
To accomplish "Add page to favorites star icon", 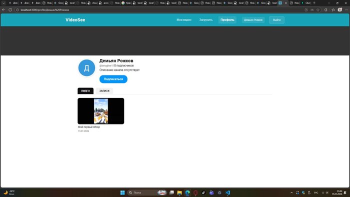I will tap(318, 10).
